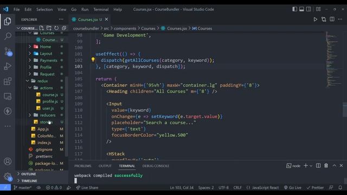Open the Extensions view
The width and height of the screenshot is (347, 195).
pyautogui.click(x=8, y=81)
